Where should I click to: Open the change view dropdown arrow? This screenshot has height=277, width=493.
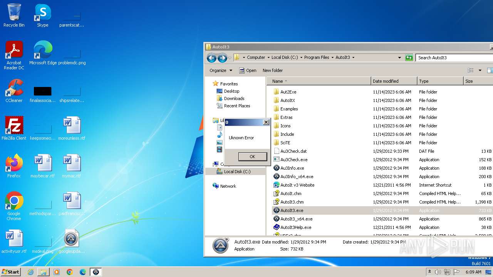(x=480, y=70)
